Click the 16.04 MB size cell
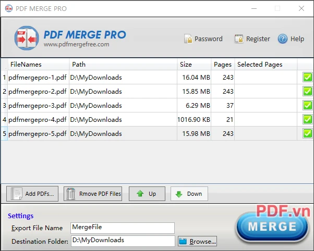Viewport: 314px width, 251px height. coord(194,77)
